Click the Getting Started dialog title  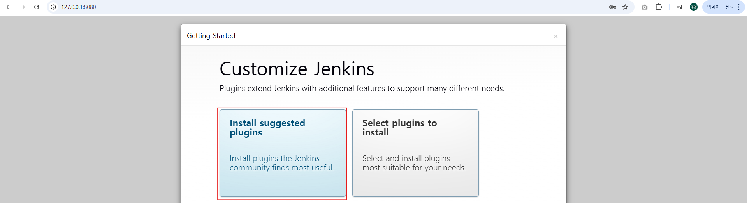[x=211, y=36]
